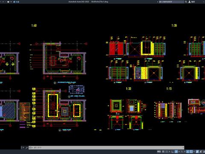Toggle highlighted object snap button
205x154 pixels.
pyautogui.click(x=191, y=151)
